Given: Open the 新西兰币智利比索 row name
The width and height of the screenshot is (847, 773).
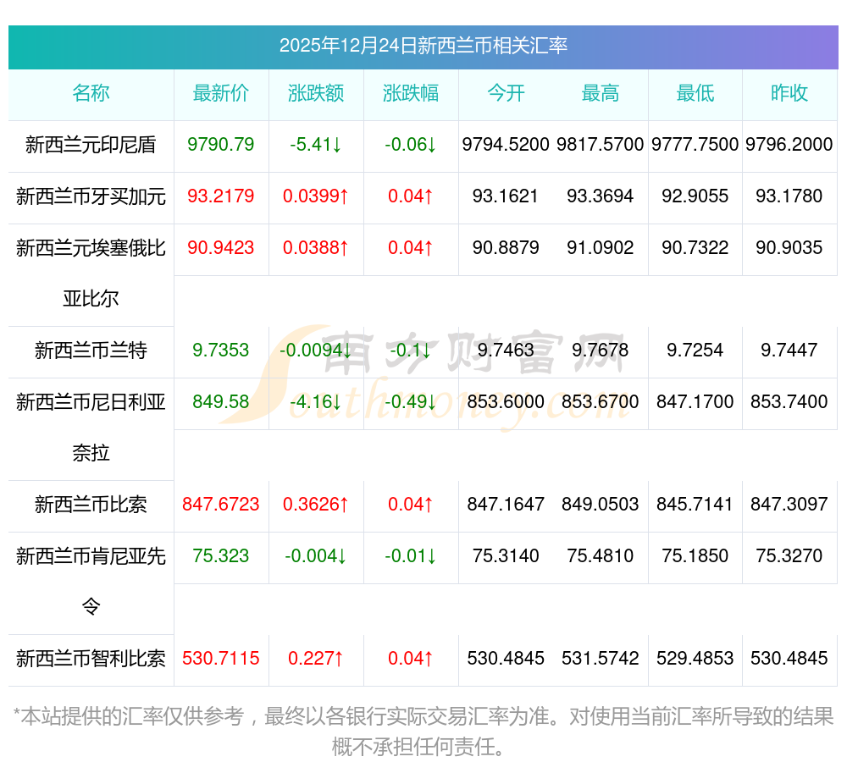Looking at the screenshot, I should (91, 659).
